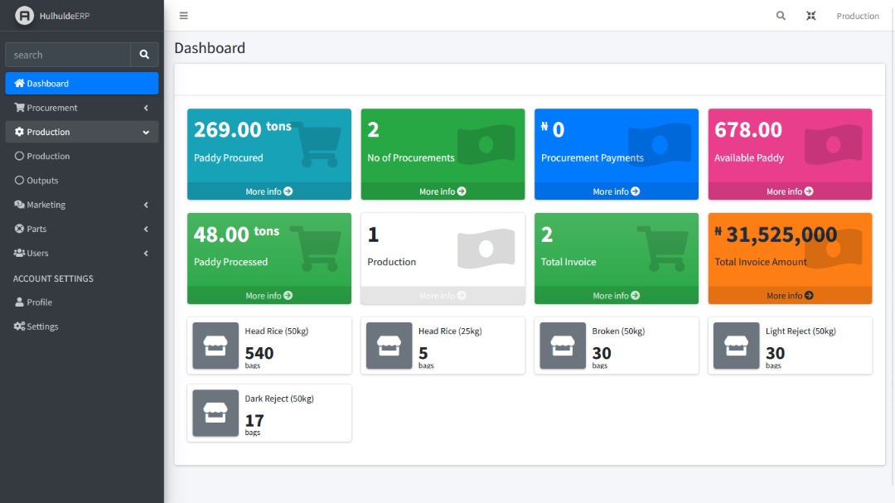Image resolution: width=895 pixels, height=503 pixels.
Task: Click the search magnifier icon in top navbar
Action: click(x=781, y=16)
